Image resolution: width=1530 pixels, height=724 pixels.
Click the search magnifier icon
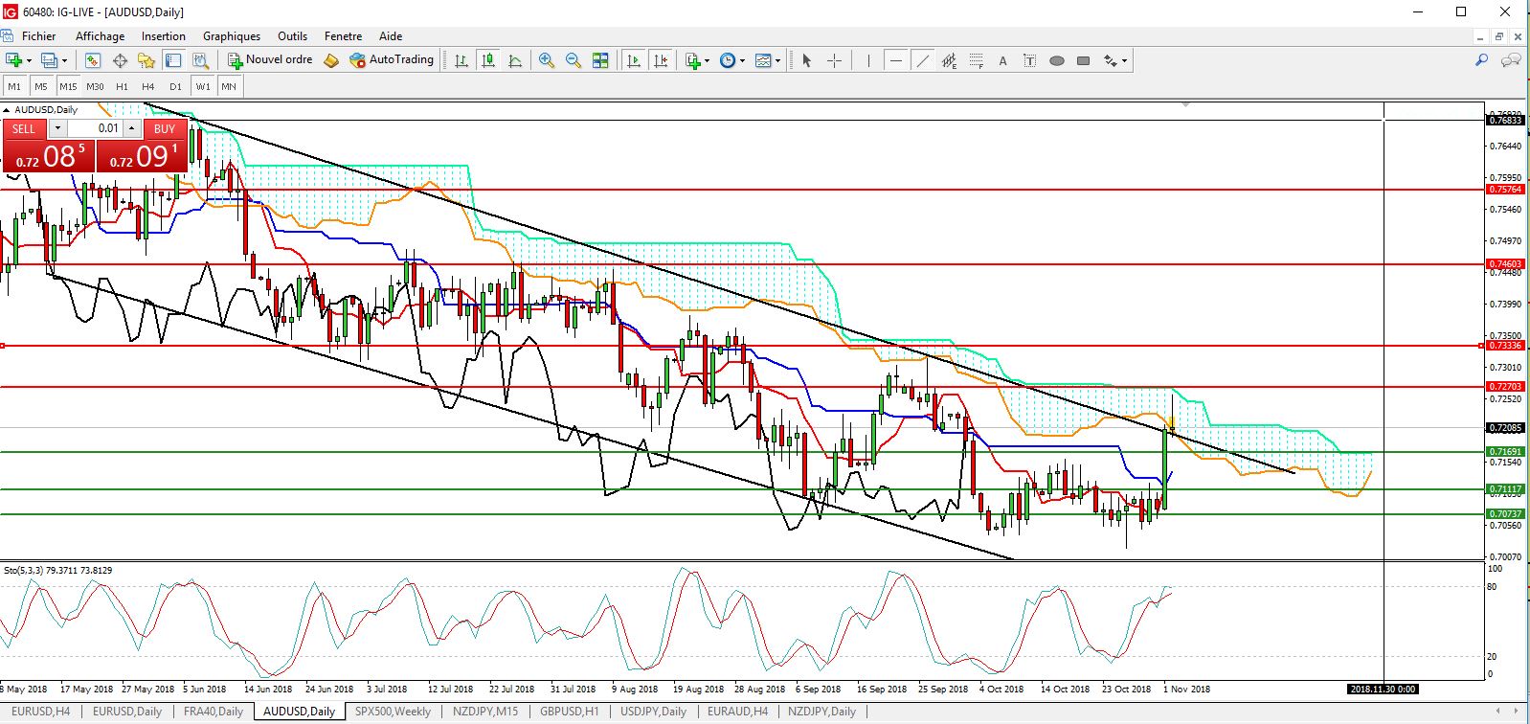point(1481,60)
